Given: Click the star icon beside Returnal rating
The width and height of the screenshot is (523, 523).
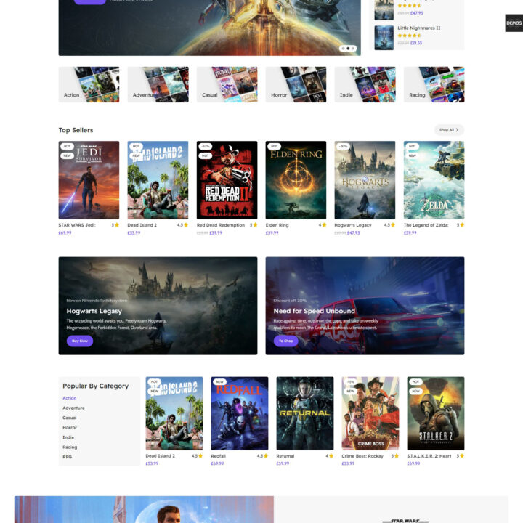Looking at the screenshot, I should (331, 455).
